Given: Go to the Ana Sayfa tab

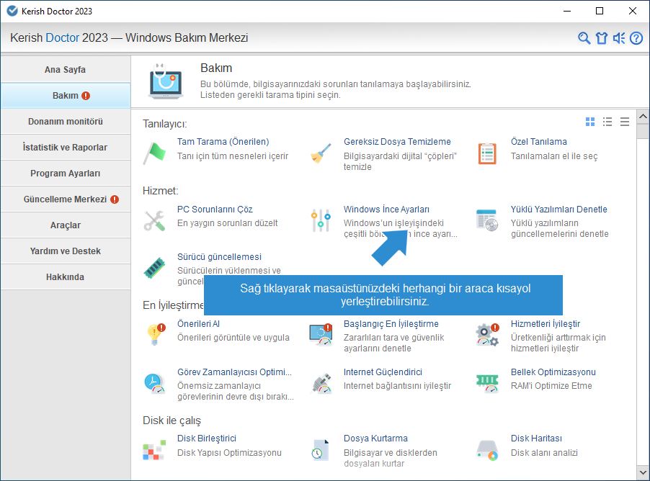Looking at the screenshot, I should pos(66,70).
